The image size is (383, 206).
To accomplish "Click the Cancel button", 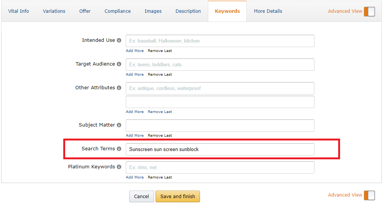I will tap(141, 196).
